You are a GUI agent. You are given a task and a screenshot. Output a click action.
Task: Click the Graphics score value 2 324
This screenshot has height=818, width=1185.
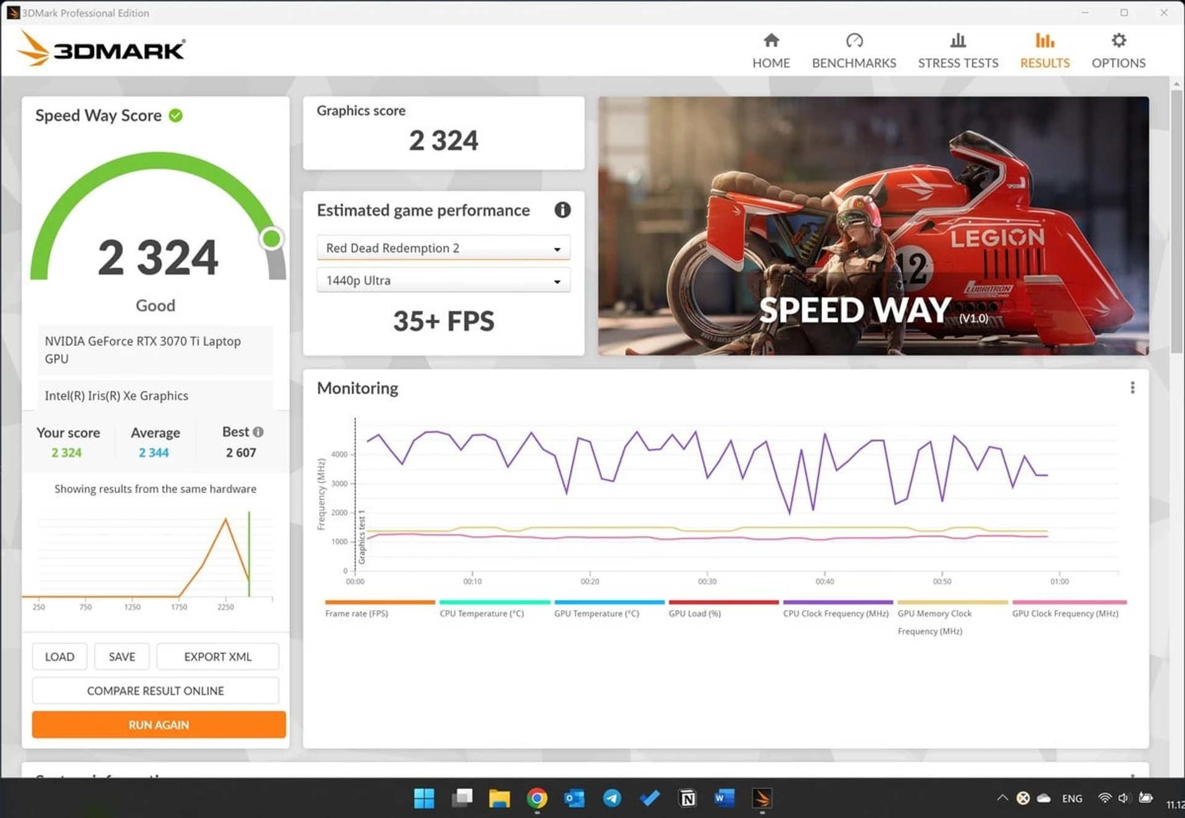[443, 141]
